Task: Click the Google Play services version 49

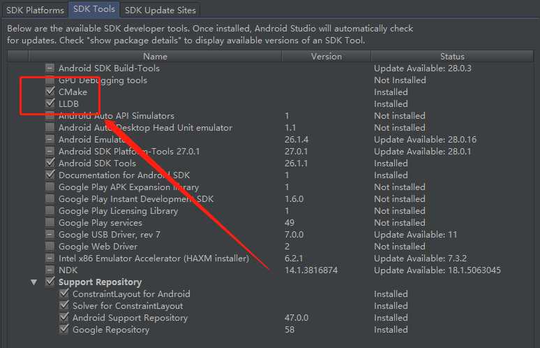Action: pyautogui.click(x=290, y=223)
